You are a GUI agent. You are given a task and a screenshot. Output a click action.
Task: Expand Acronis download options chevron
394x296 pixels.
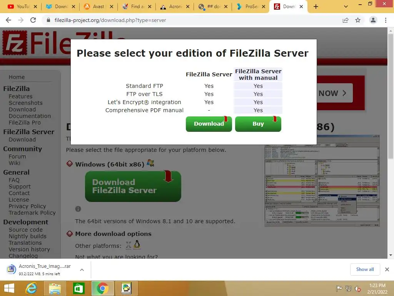point(82,270)
